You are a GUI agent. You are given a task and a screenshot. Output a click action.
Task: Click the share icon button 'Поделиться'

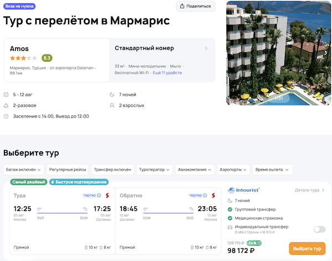195,6
